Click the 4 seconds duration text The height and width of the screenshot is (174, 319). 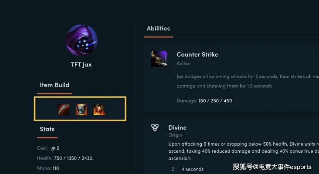(193, 169)
